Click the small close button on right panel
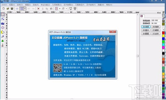 [x=160, y=13]
